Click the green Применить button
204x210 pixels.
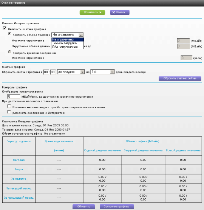tap(92, 12)
